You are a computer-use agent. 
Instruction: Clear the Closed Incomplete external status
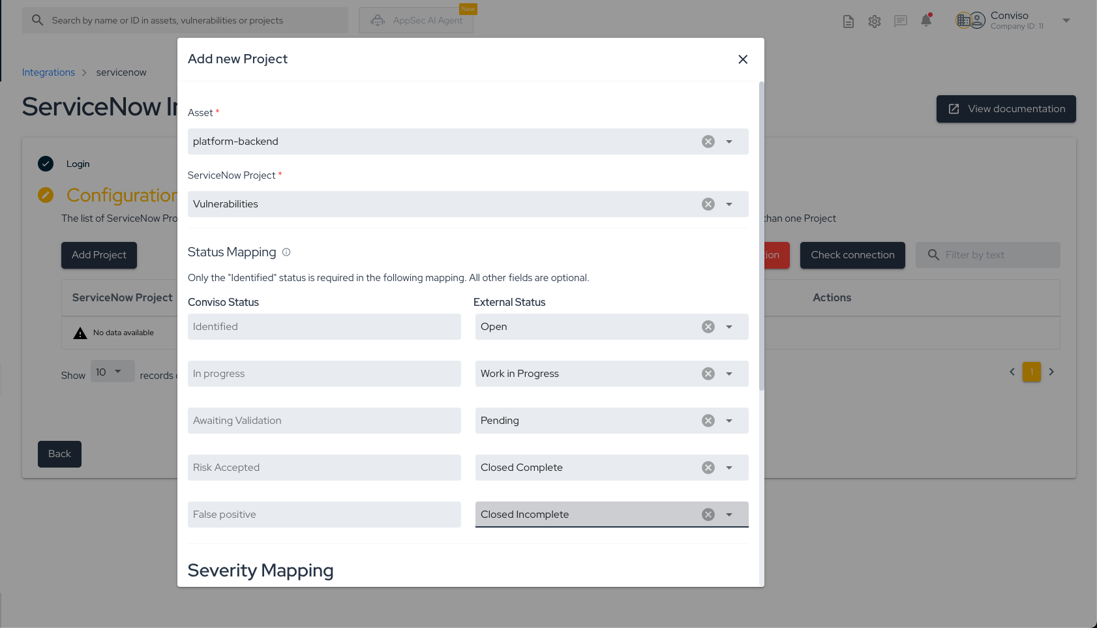(x=708, y=514)
